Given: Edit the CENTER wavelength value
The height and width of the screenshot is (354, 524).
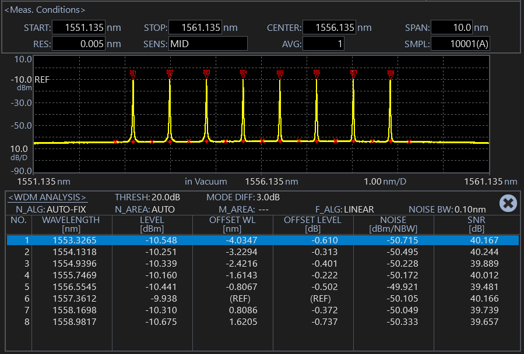Looking at the screenshot, I should [x=329, y=27].
